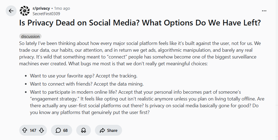Viewport: 278px width, 140px height.
Task: Click the 147 vote count number
Action: 33,131
